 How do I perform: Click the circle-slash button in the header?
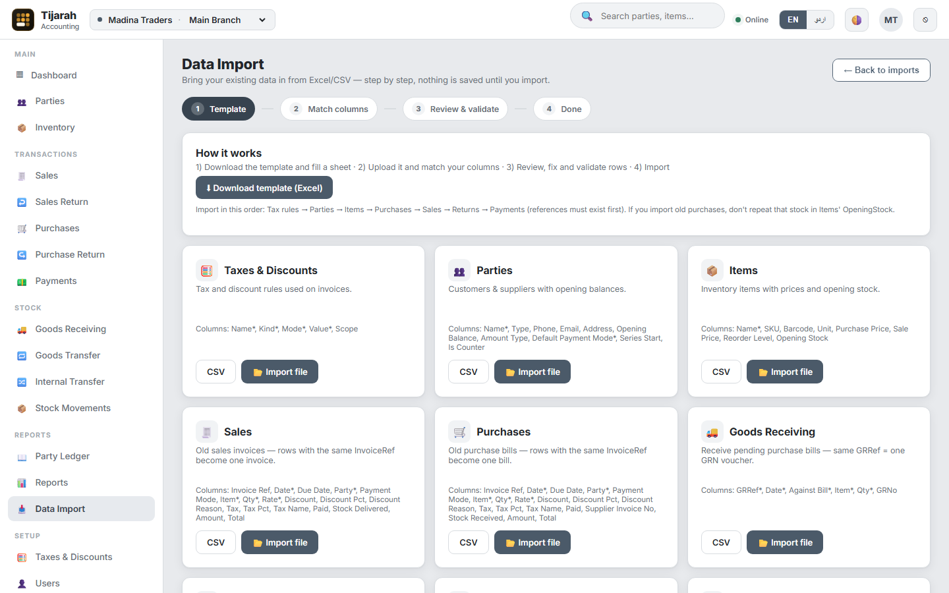point(925,20)
